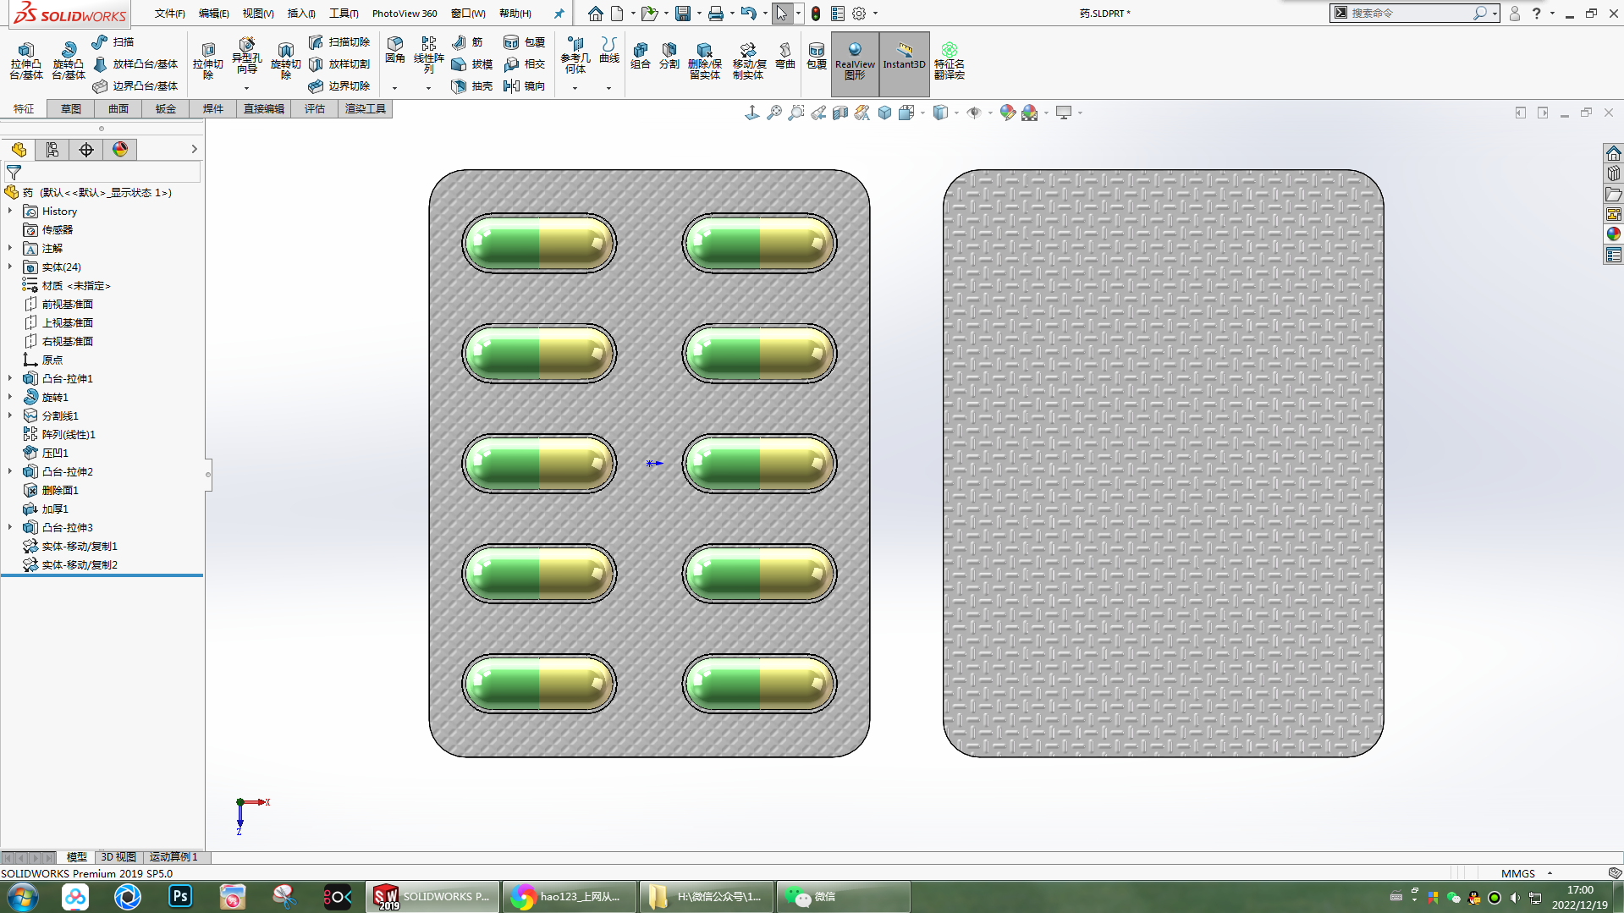Open the 微信 WeChat taskbar window
1624x913 pixels.
pyautogui.click(x=842, y=896)
